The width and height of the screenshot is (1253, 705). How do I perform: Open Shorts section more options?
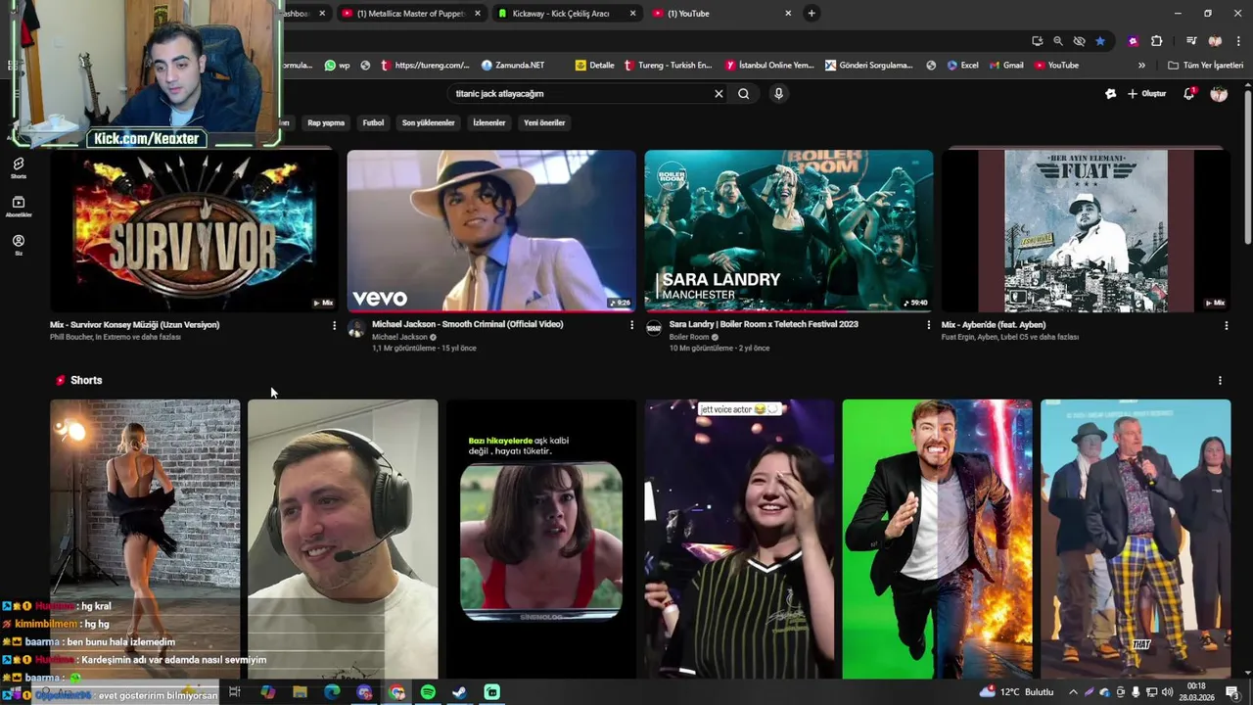tap(1220, 381)
